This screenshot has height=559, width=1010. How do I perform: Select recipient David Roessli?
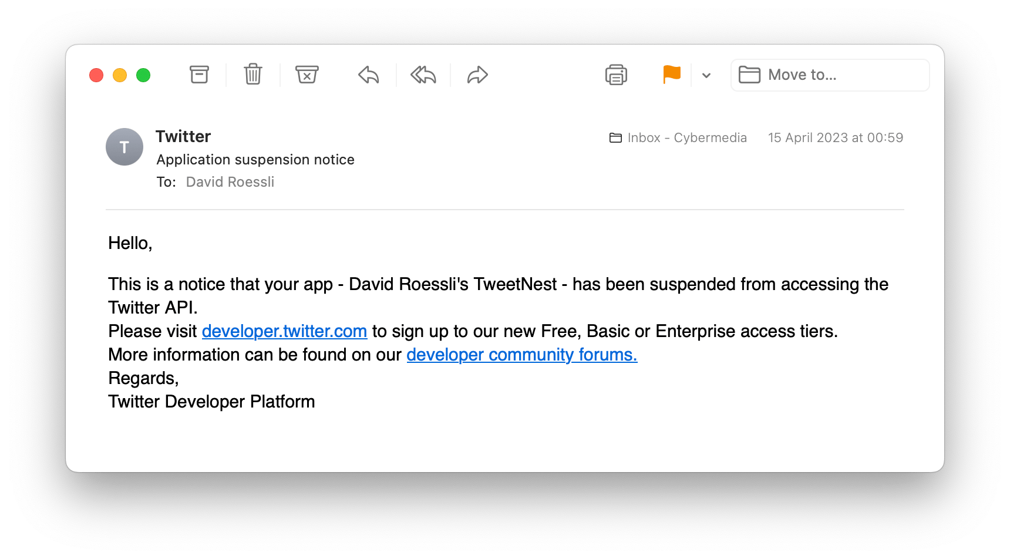(x=230, y=182)
